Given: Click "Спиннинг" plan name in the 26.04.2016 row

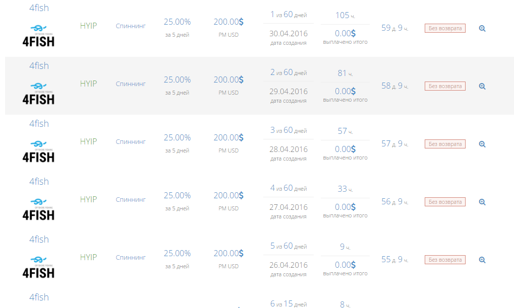Looking at the screenshot, I should click(x=131, y=258).
